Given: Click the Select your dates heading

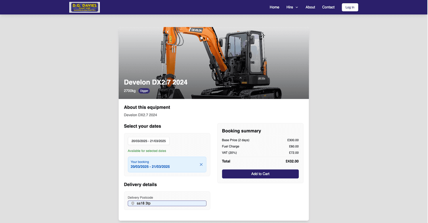Looking at the screenshot, I should [143, 126].
